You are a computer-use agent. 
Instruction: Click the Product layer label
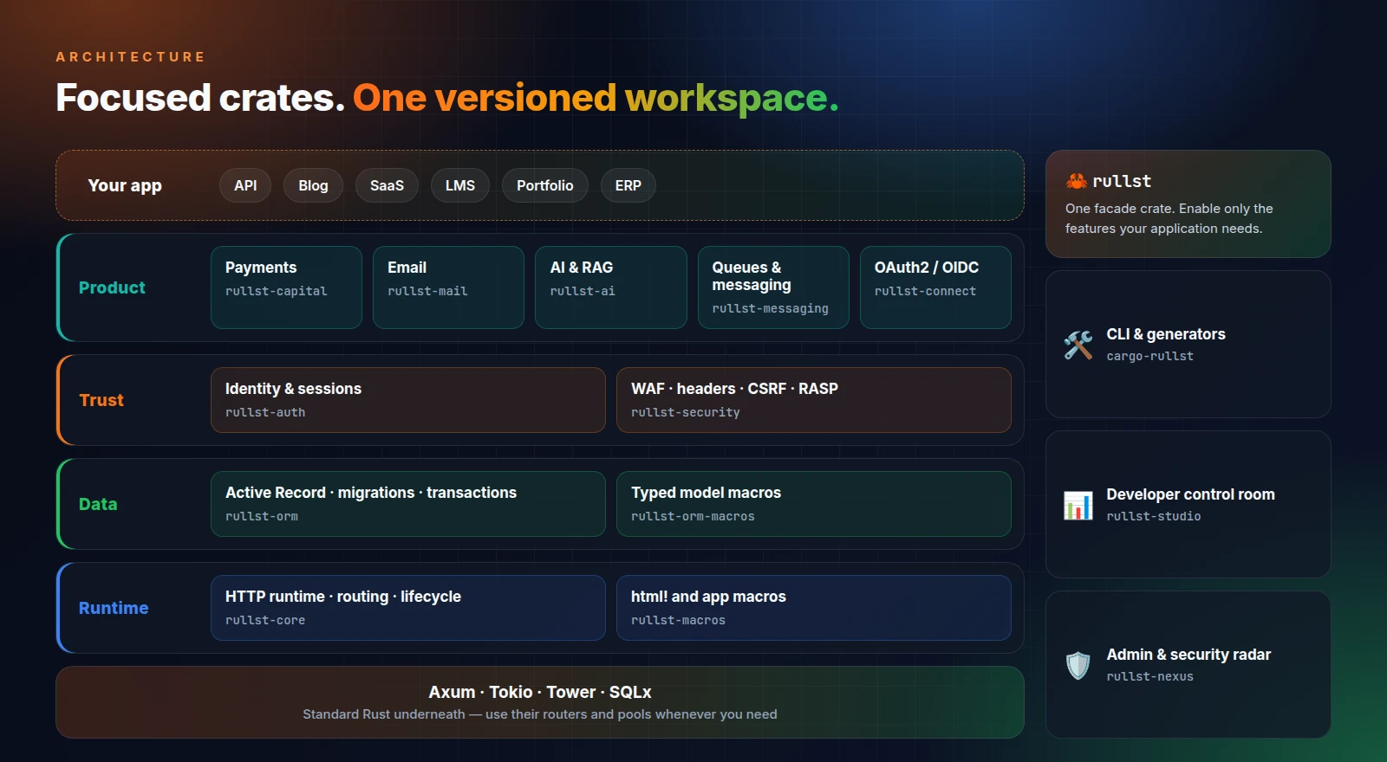(x=112, y=287)
